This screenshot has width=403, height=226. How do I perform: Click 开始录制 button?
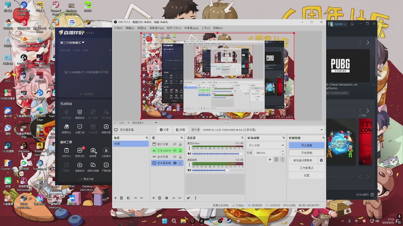(x=306, y=153)
